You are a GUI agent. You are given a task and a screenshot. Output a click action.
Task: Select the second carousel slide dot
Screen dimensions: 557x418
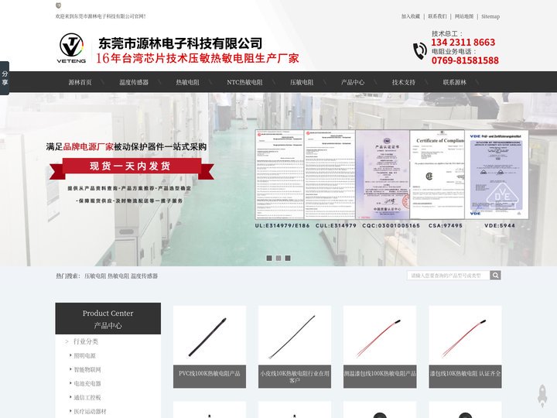coord(278,258)
